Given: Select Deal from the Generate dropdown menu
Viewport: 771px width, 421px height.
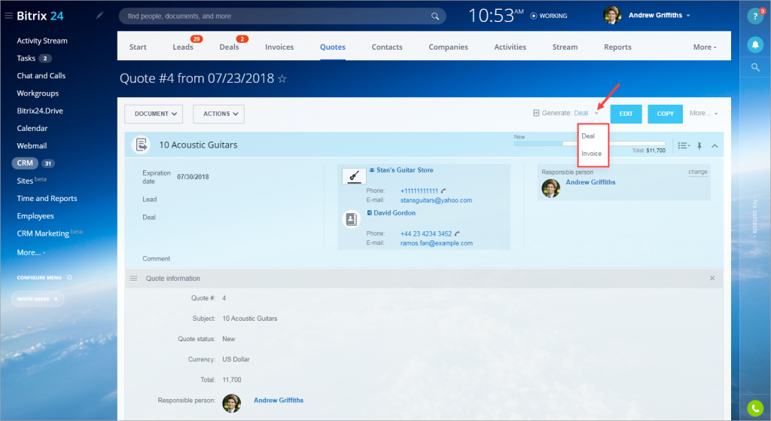Looking at the screenshot, I should pos(588,136).
